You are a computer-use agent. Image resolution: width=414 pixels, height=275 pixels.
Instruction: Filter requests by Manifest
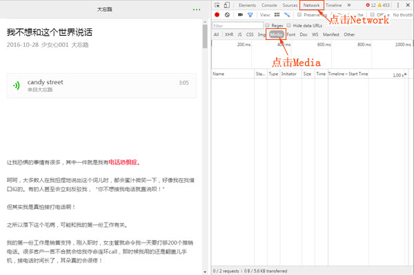pyautogui.click(x=331, y=34)
